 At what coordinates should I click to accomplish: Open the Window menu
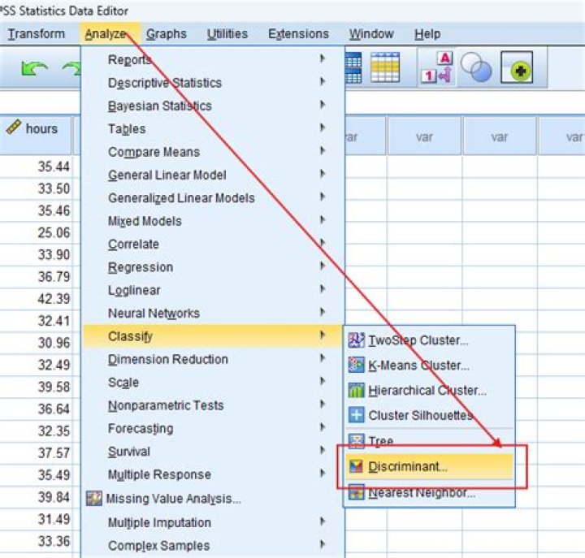371,34
